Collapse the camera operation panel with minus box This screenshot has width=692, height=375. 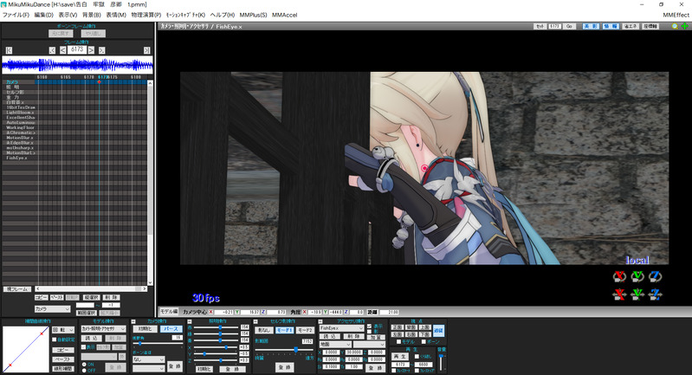[x=133, y=321]
